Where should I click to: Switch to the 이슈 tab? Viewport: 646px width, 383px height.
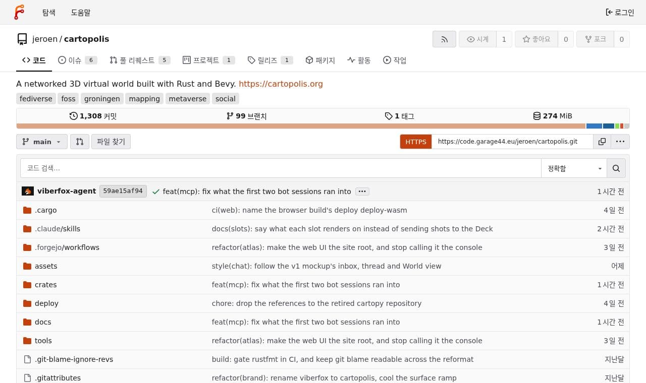coord(77,60)
